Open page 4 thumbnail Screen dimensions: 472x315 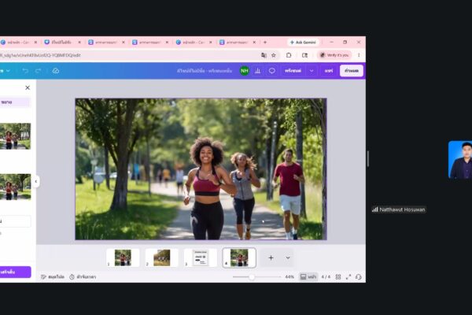[239, 258]
